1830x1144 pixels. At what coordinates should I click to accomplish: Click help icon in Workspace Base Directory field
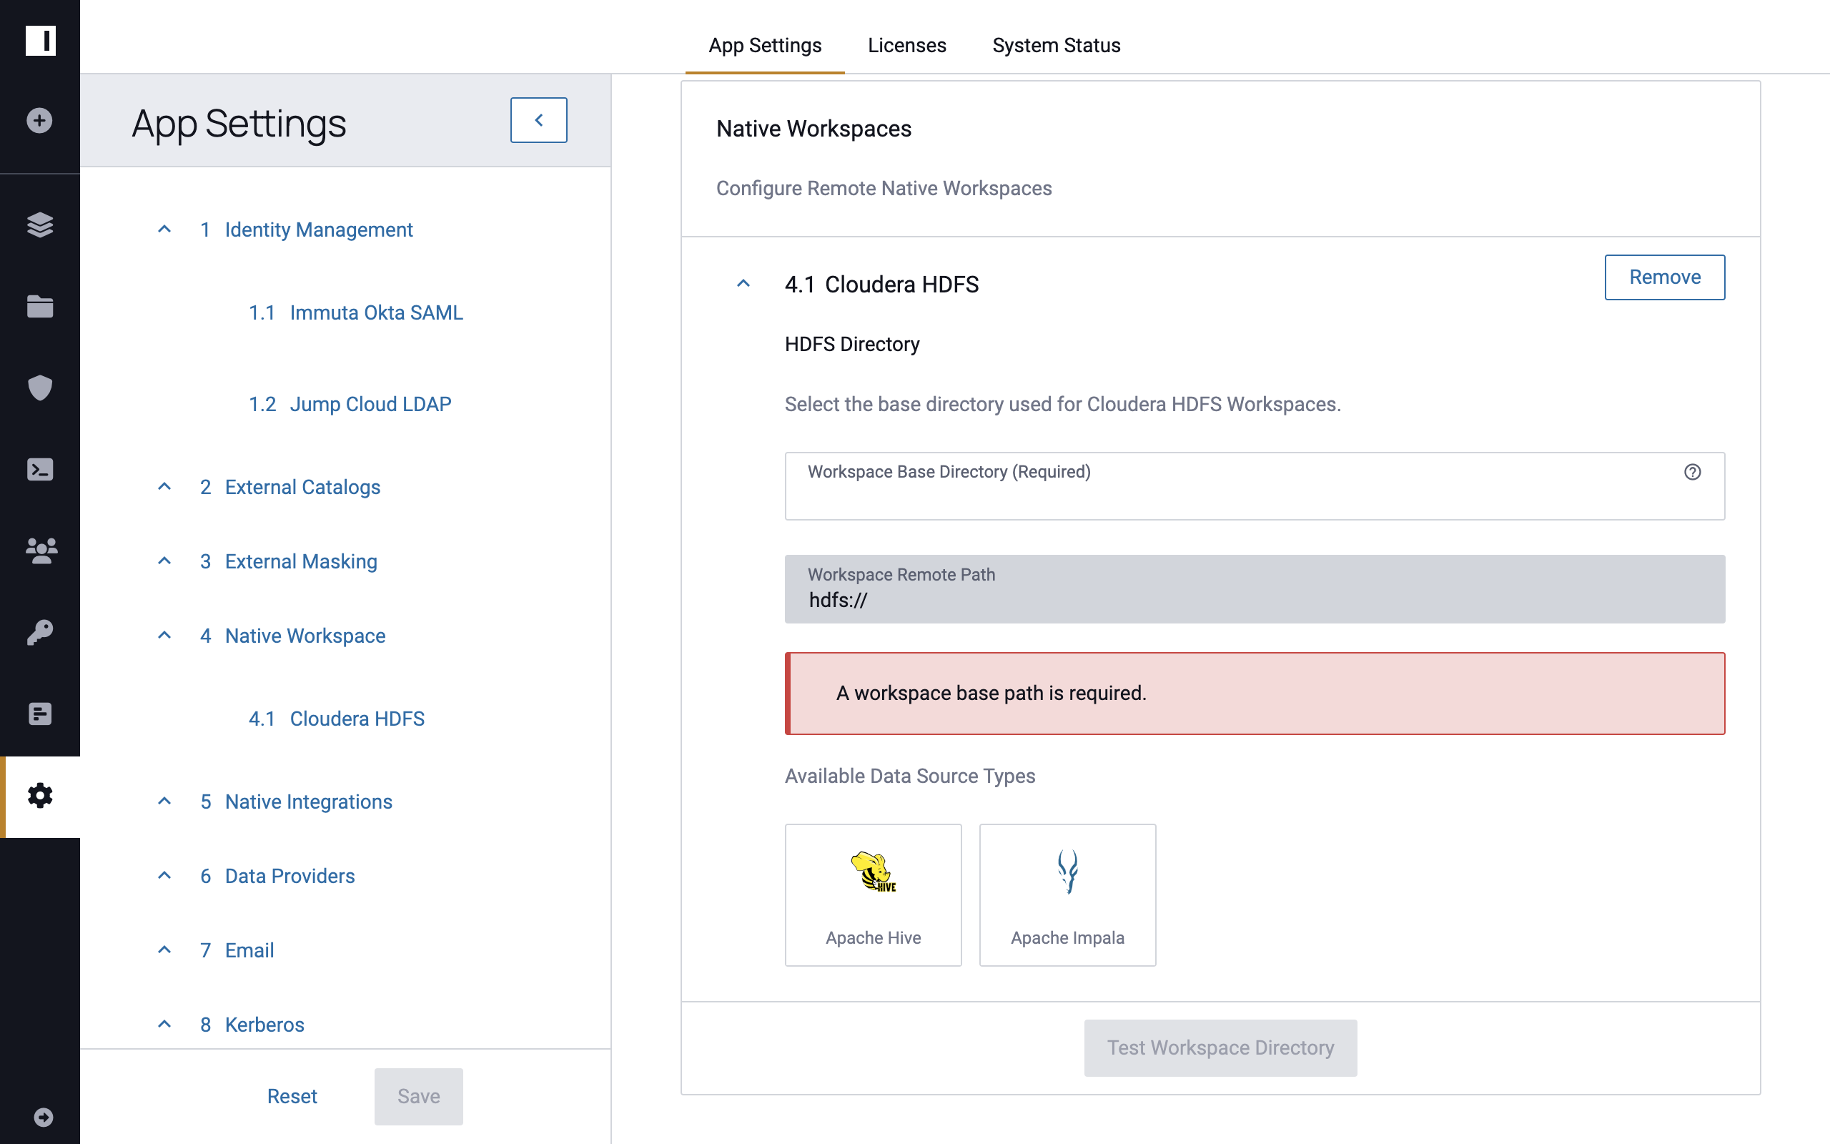(x=1692, y=472)
